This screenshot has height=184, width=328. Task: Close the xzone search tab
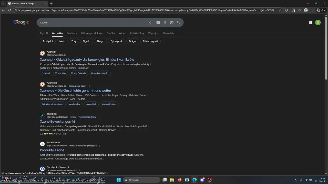click(45, 3)
